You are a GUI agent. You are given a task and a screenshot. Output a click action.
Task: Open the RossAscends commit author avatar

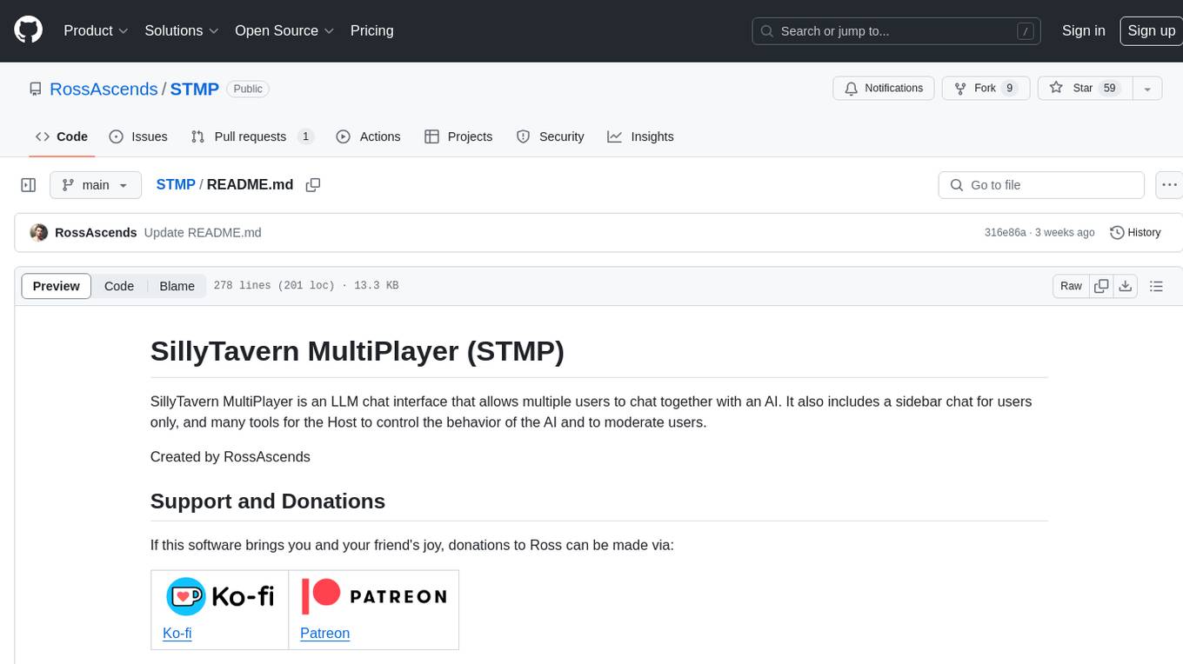point(38,232)
